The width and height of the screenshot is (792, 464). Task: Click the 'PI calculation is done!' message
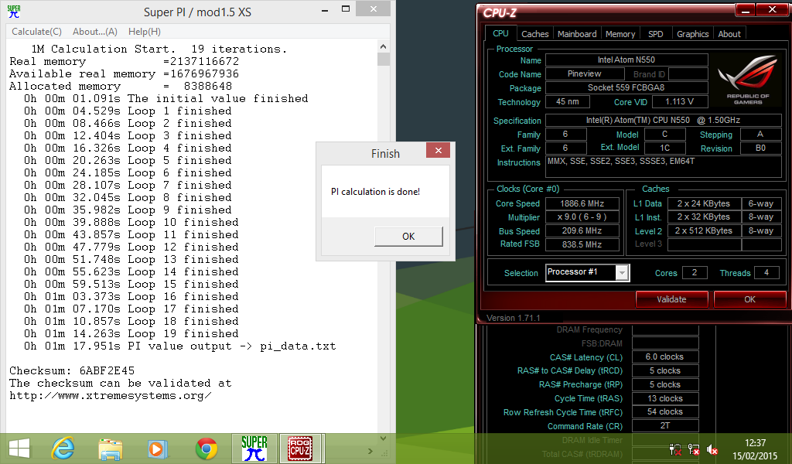[x=375, y=192]
